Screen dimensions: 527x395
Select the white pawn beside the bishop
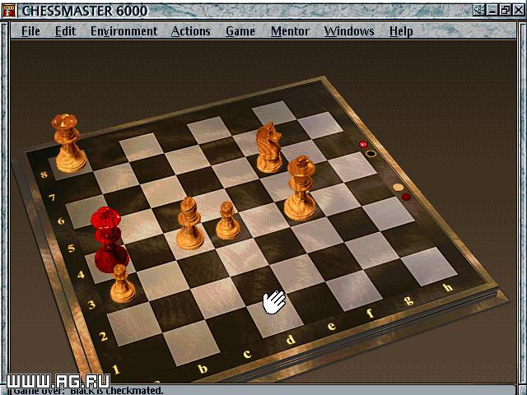pos(227,221)
